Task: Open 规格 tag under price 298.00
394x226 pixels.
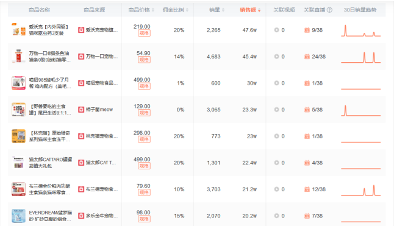Action: [144, 139]
